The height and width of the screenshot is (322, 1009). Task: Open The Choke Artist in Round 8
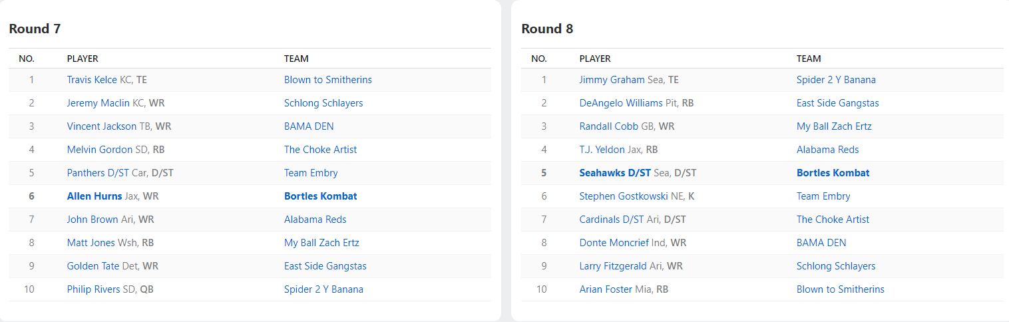[x=833, y=220]
